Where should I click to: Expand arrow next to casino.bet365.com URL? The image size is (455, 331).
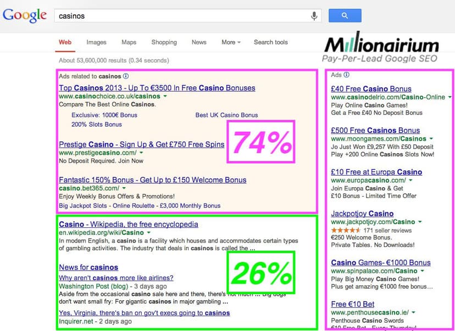pos(124,188)
